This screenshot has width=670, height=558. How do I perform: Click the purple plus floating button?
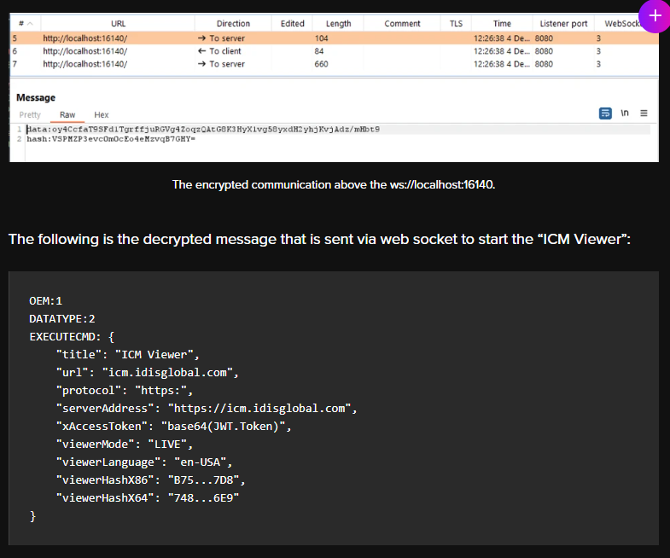655,15
